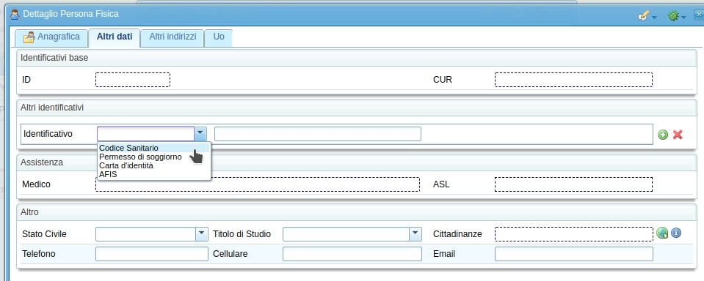This screenshot has width=704, height=281.
Task: Click the Cittadinanze field
Action: tap(574, 234)
